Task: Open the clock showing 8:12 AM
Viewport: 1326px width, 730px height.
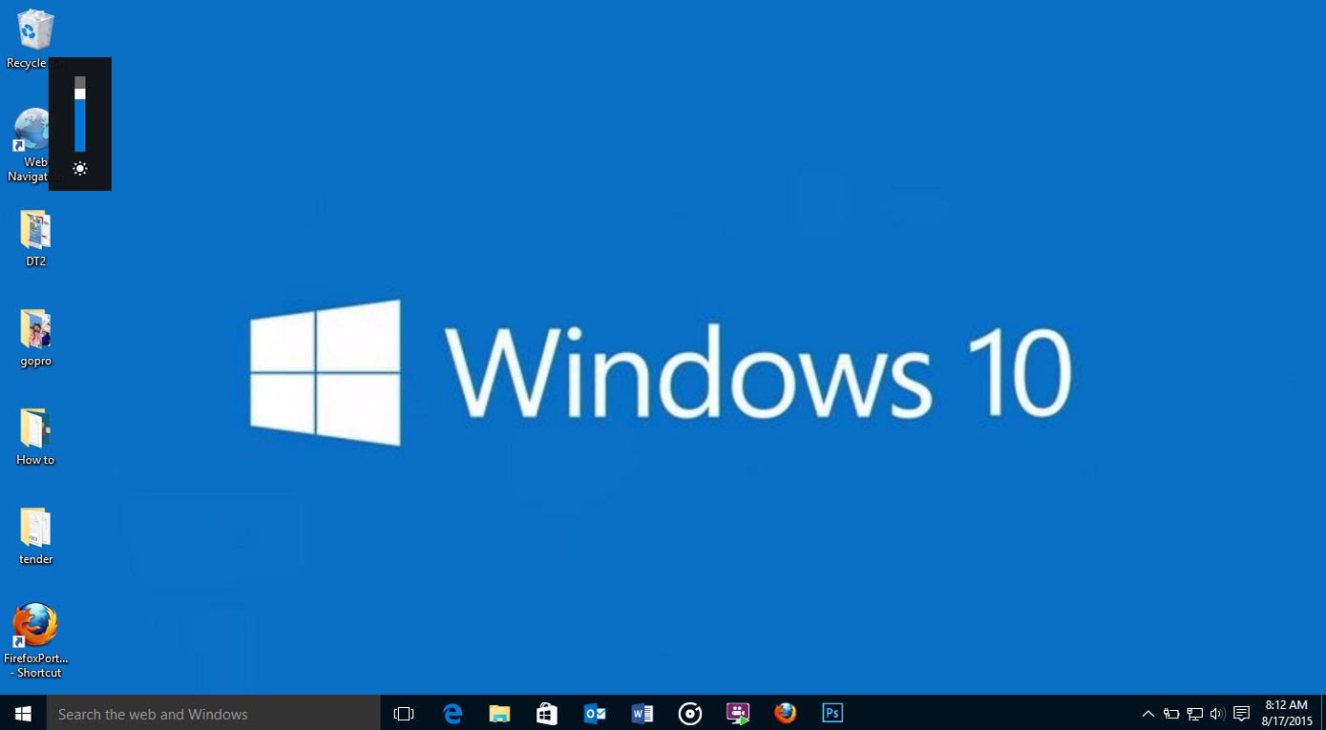Action: pyautogui.click(x=1286, y=714)
